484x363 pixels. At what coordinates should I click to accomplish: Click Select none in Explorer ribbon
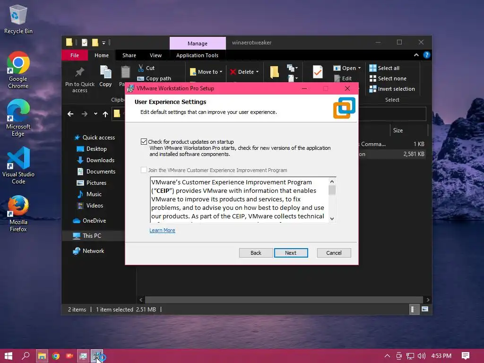(x=388, y=78)
